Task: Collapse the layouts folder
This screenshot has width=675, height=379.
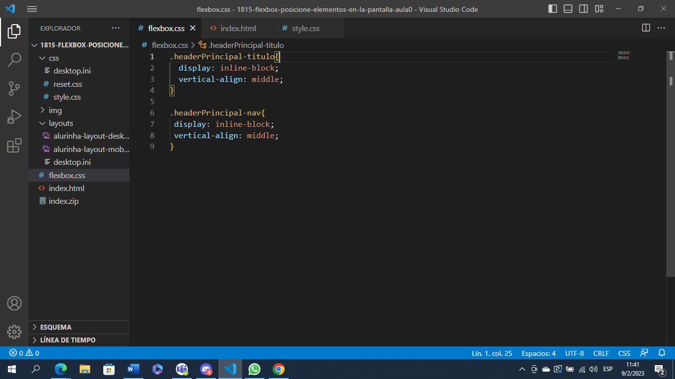Action: pos(79,123)
